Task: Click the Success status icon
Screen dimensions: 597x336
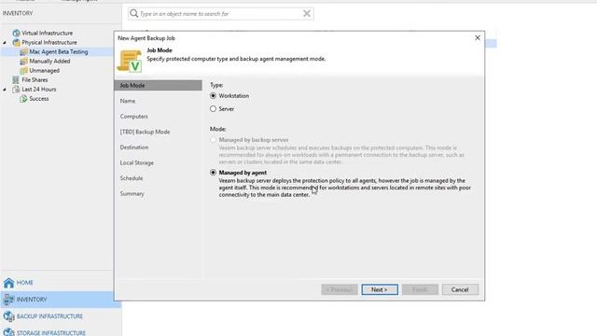Action: pos(23,99)
